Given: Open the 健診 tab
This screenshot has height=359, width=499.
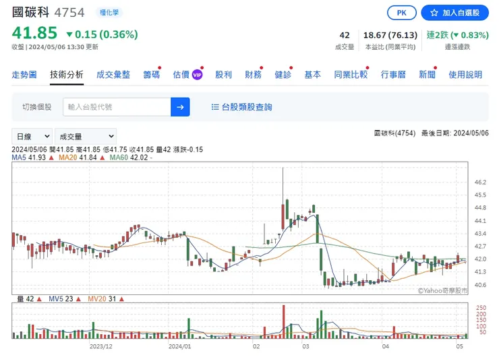Looking at the screenshot, I should click(283, 75).
